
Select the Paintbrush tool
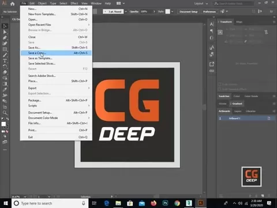pyautogui.click(x=5, y=55)
